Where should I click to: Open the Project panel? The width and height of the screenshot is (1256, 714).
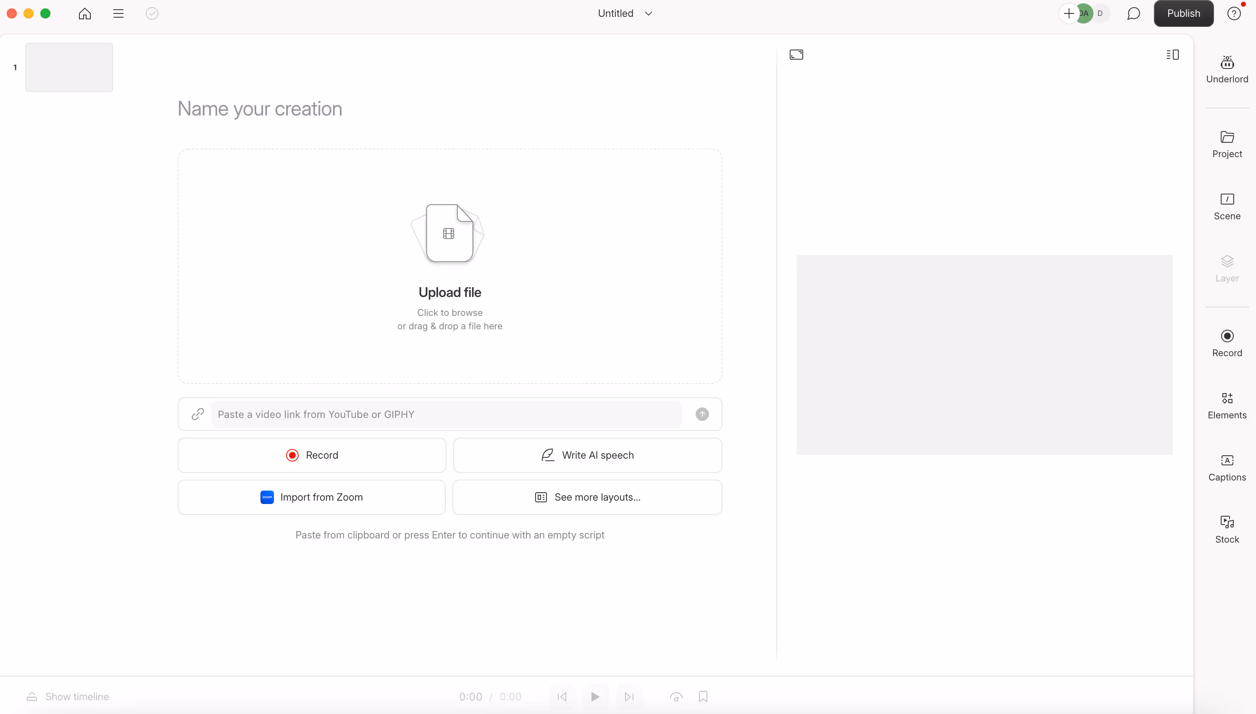[1227, 144]
